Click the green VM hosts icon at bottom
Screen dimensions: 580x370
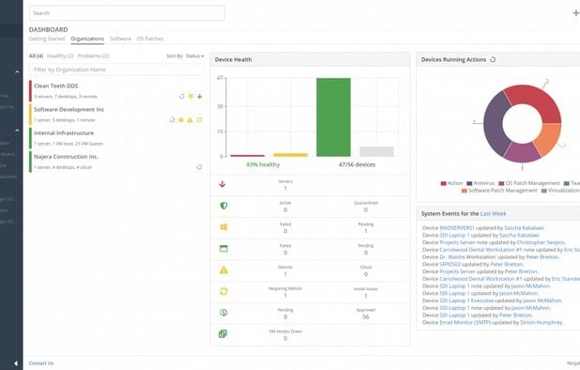(x=223, y=333)
